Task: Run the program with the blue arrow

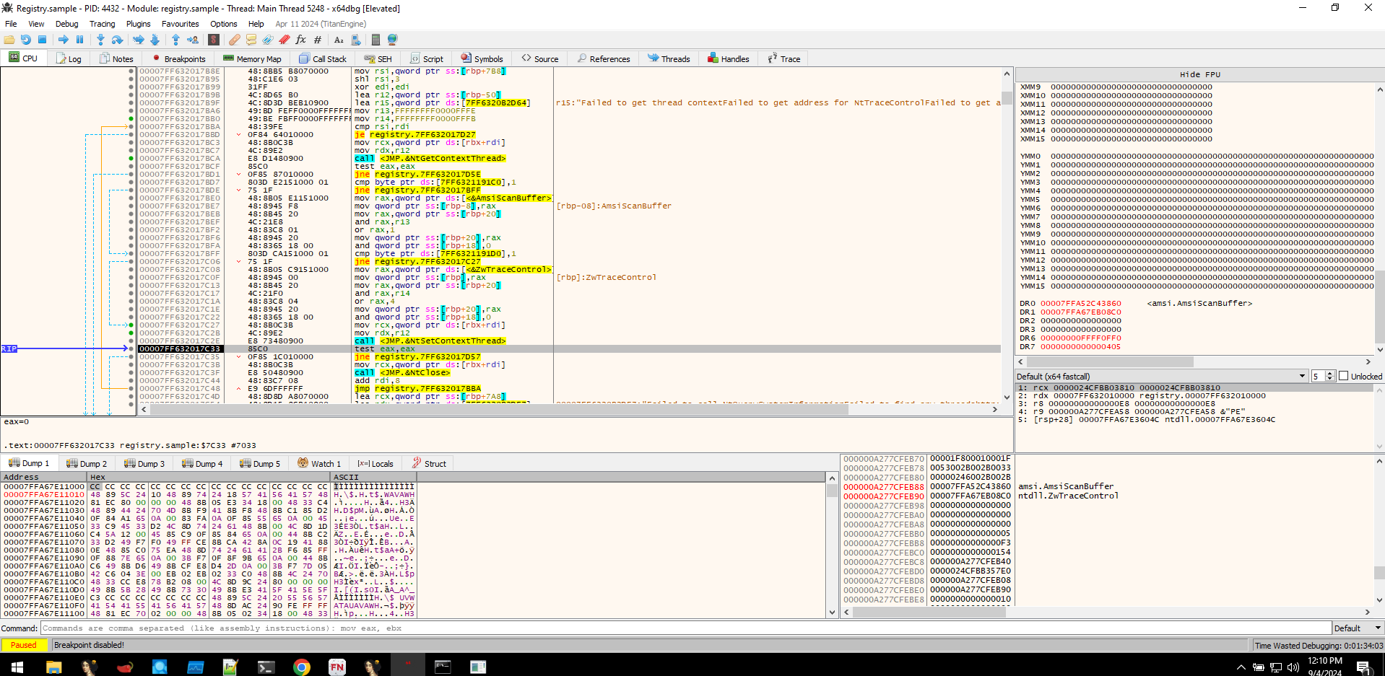Action: (x=64, y=40)
